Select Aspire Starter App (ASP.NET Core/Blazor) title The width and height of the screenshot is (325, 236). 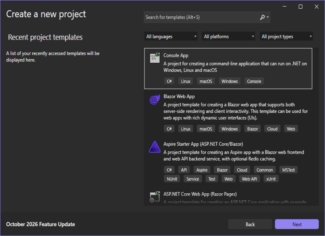203,144
